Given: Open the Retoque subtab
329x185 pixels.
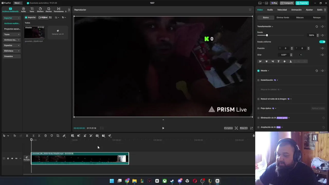Looking at the screenshot, I should (x=317, y=17).
